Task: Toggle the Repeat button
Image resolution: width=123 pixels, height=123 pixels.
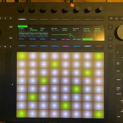Action: click(118, 80)
